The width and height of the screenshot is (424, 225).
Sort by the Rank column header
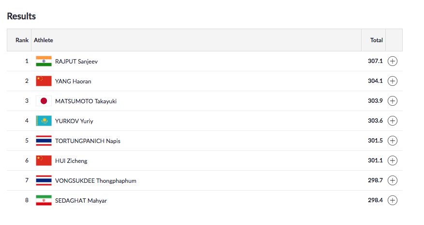point(22,40)
